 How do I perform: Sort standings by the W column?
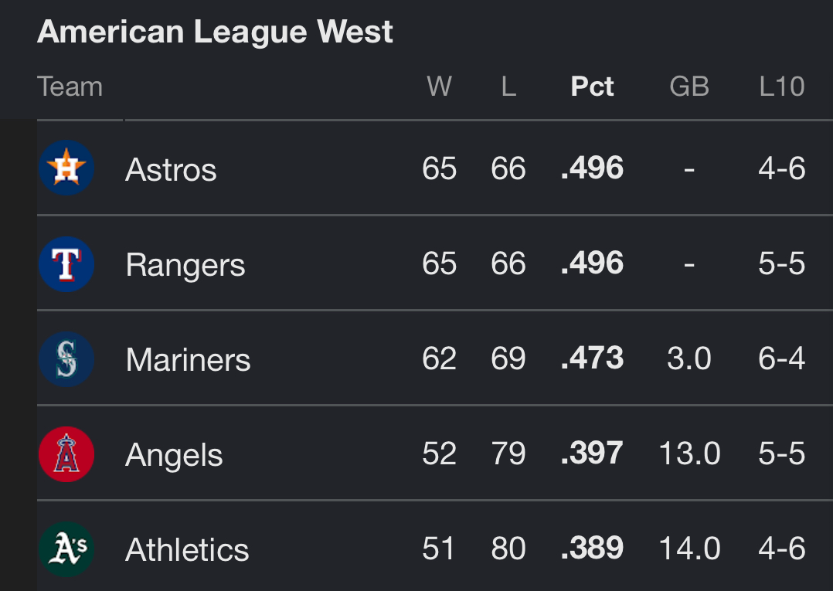[x=440, y=86]
